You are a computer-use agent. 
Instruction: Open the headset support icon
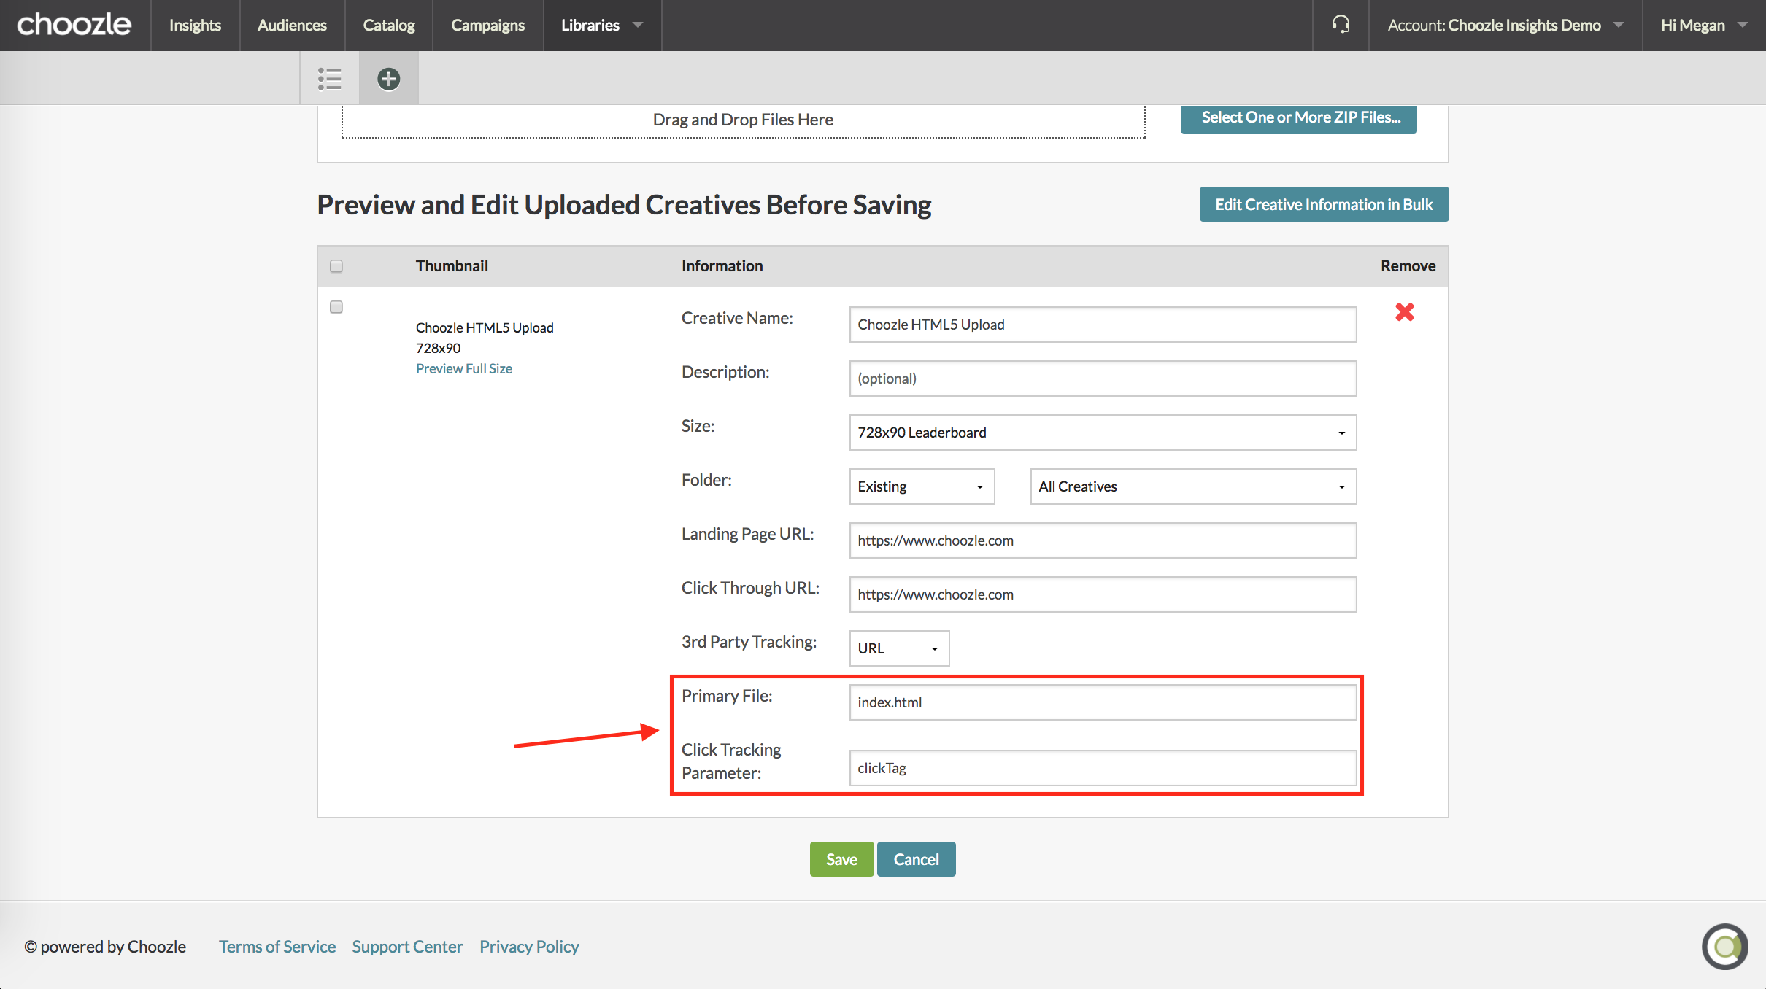(1341, 25)
